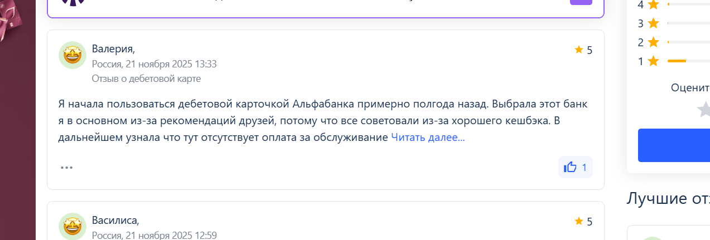The image size is (710, 240).
Task: Click the reviewer name Василиса
Action: pos(115,220)
